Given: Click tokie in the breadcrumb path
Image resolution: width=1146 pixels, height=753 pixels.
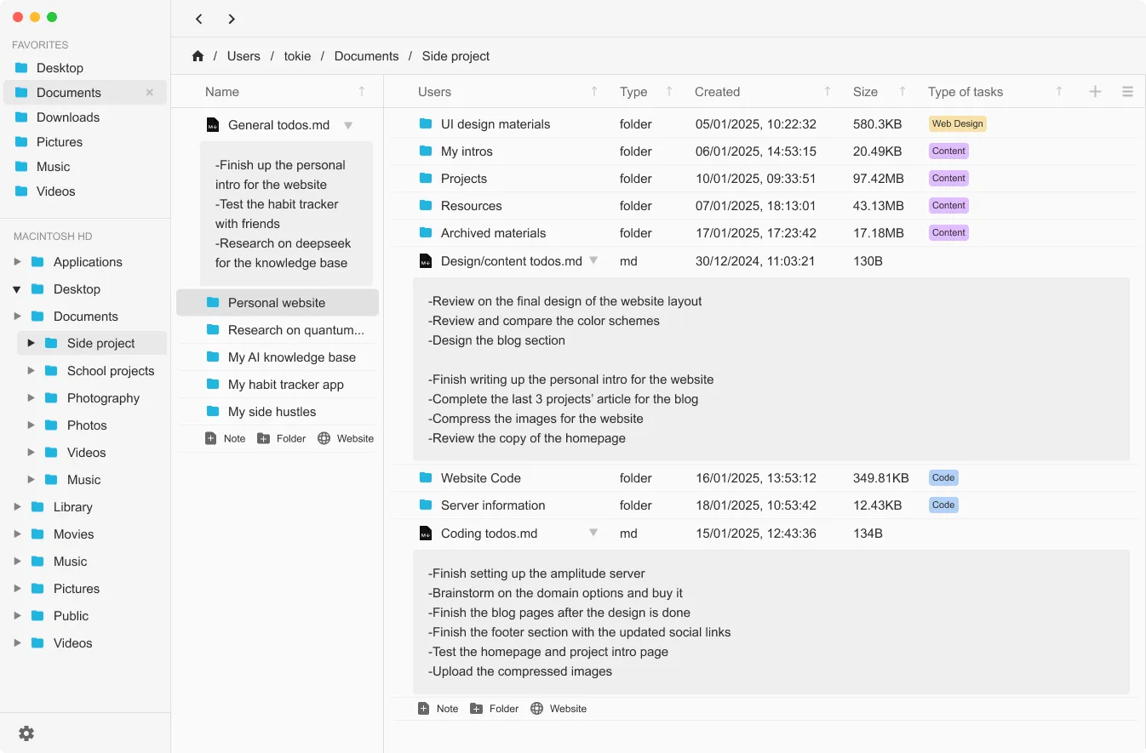Looking at the screenshot, I should 297,56.
